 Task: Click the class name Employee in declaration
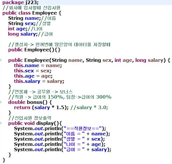45,13
